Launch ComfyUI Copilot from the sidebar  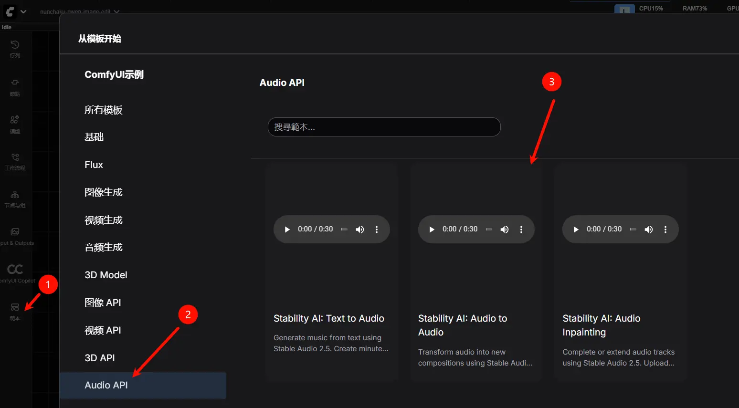coord(15,271)
